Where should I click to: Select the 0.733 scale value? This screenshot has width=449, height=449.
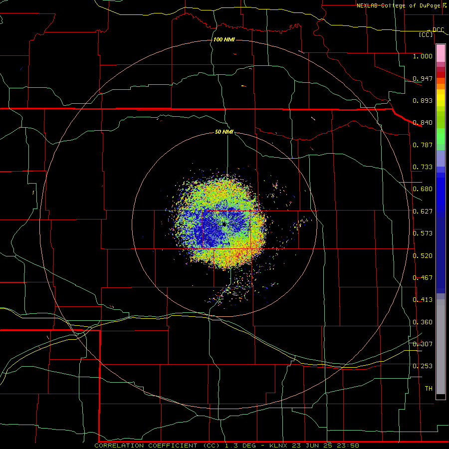[423, 167]
